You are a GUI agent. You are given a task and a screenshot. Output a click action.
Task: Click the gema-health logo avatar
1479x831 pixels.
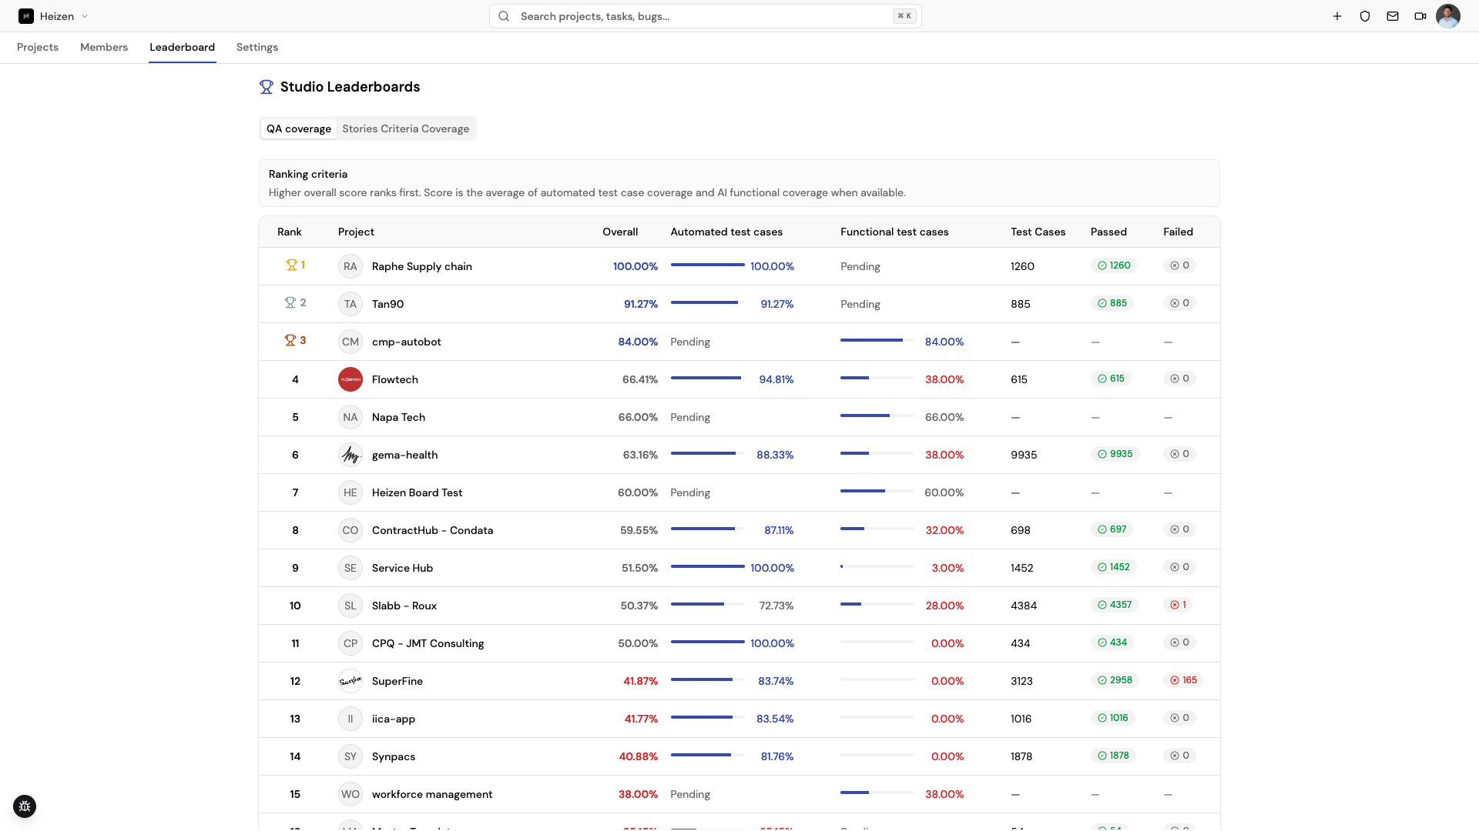tap(350, 455)
